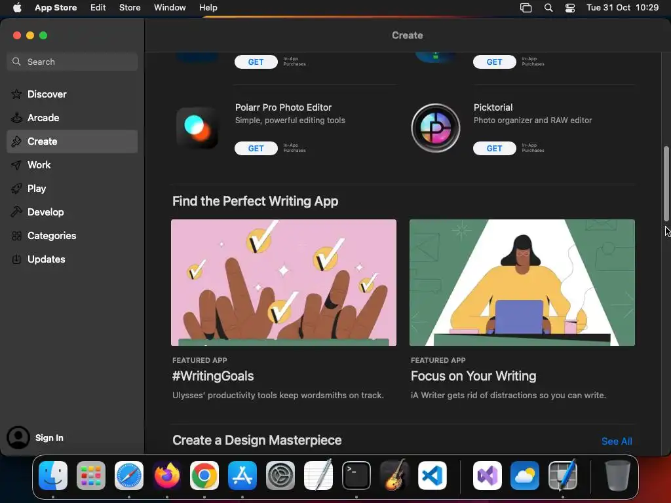Viewport: 671px width, 503px height.
Task: Click the "#WritingGoals" headline
Action: [213, 376]
